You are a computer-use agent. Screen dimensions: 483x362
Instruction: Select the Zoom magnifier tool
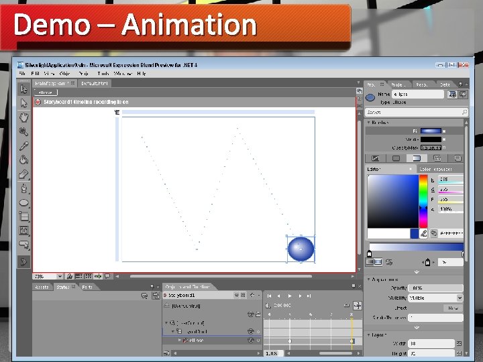tap(23, 131)
